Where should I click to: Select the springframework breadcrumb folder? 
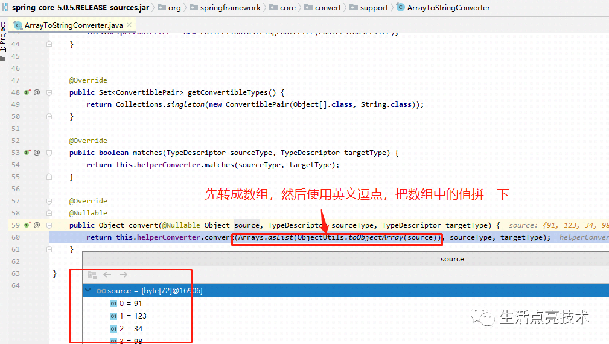(x=225, y=8)
